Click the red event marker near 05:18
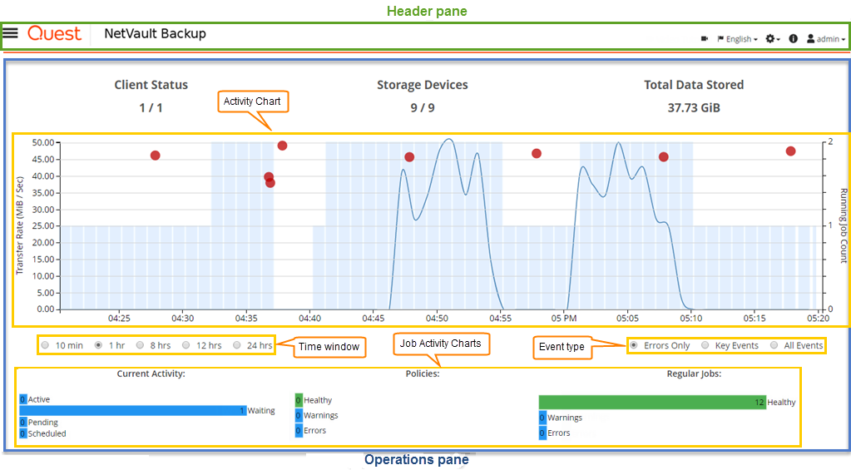 click(x=791, y=151)
